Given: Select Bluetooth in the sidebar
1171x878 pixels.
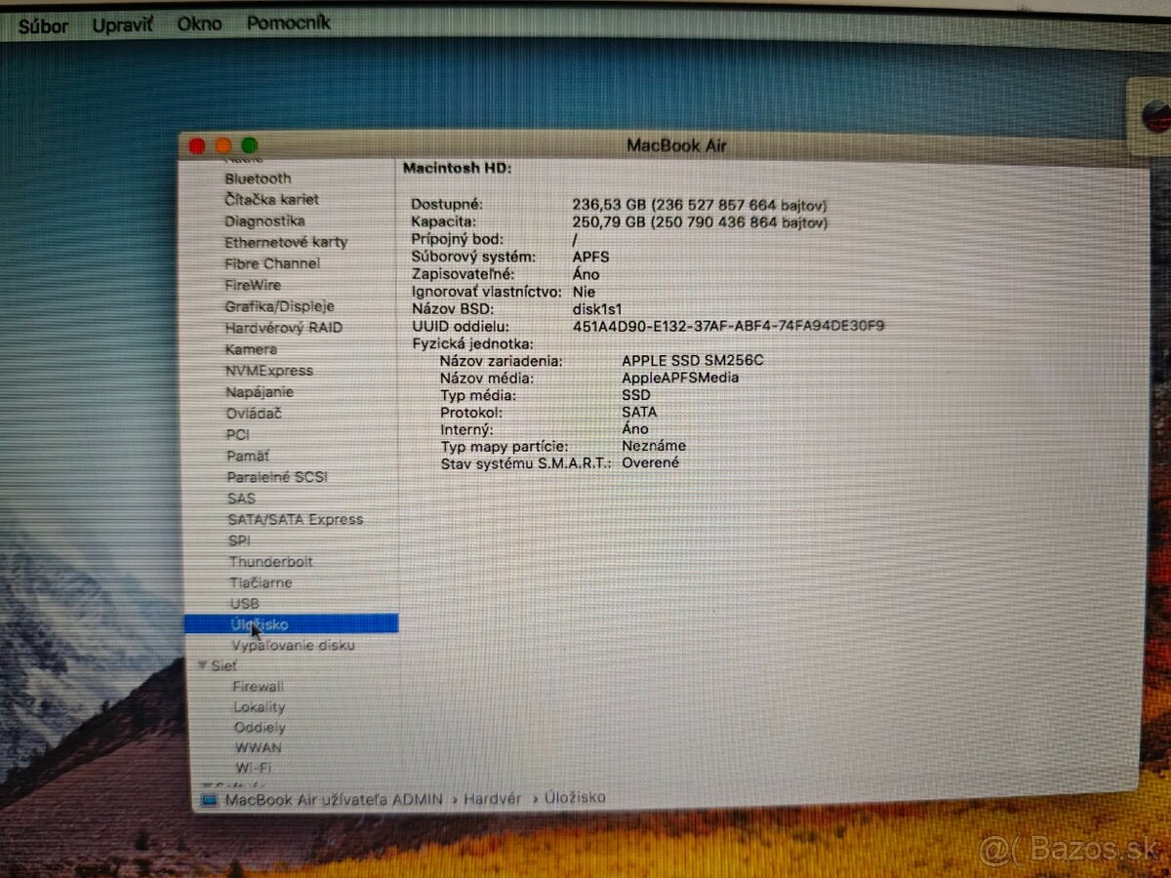Looking at the screenshot, I should coord(258,179).
